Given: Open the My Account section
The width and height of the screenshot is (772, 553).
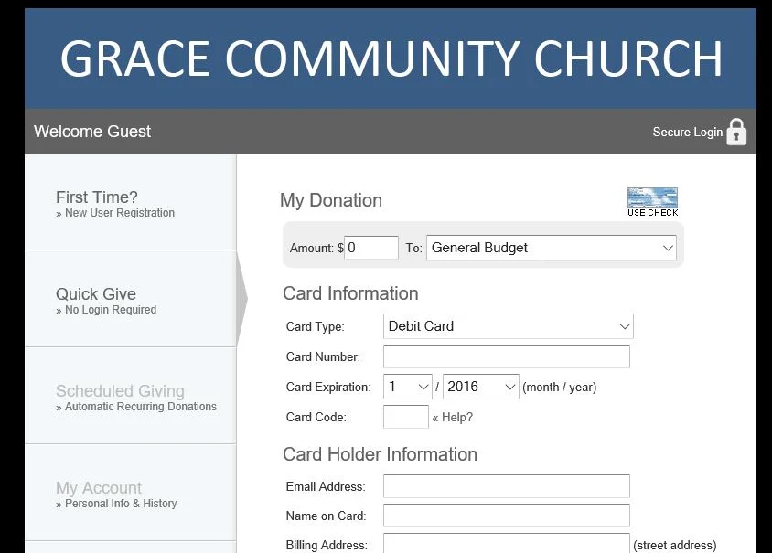Looking at the screenshot, I should click(x=131, y=493).
